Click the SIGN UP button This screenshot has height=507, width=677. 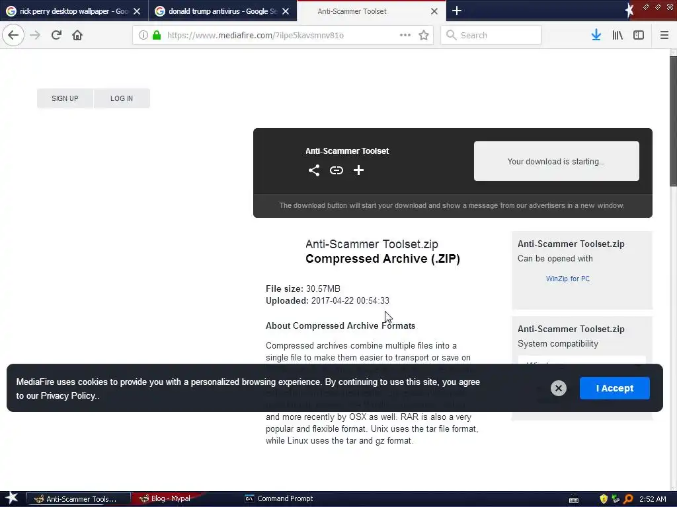pos(65,98)
